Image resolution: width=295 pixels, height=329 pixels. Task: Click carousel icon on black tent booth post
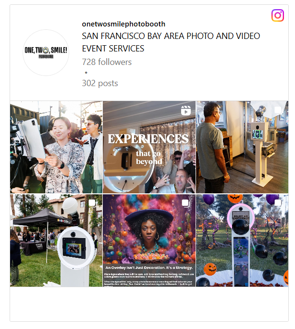pyautogui.click(x=92, y=203)
